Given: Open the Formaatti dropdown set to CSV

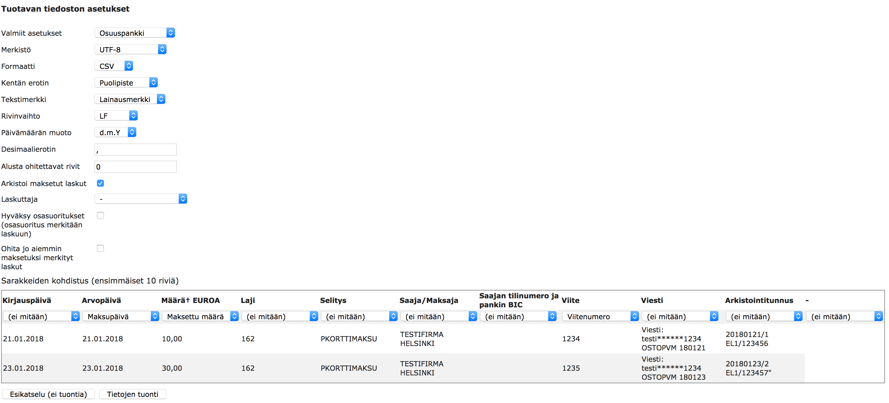Looking at the screenshot, I should point(114,66).
